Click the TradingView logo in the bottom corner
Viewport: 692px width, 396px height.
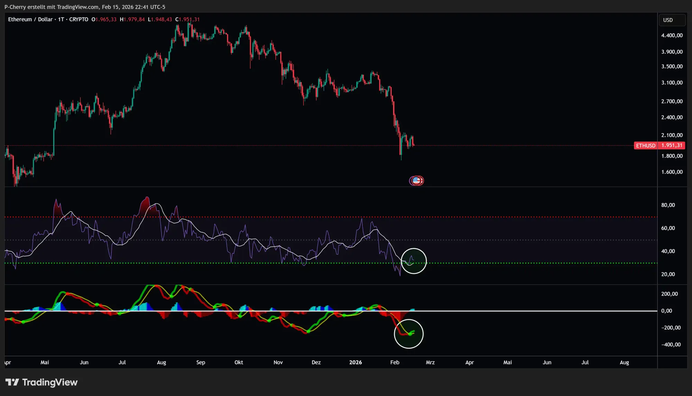[41, 383]
